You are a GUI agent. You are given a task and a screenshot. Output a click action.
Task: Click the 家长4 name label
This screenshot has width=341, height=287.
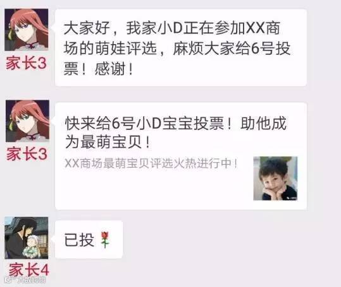(x=28, y=269)
